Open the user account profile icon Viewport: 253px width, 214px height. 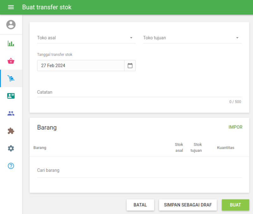click(x=11, y=25)
